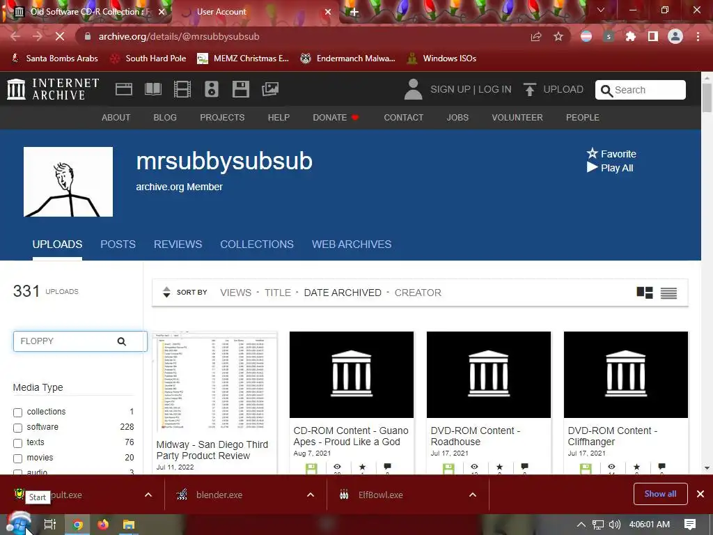The image size is (713, 535).
Task: Switch to Old Software CD-R Collection tab
Action: coord(86,12)
